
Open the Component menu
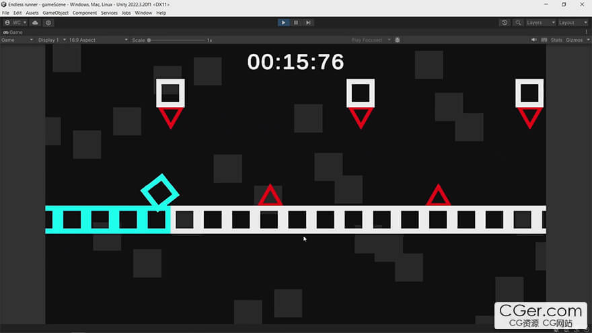[x=85, y=13]
